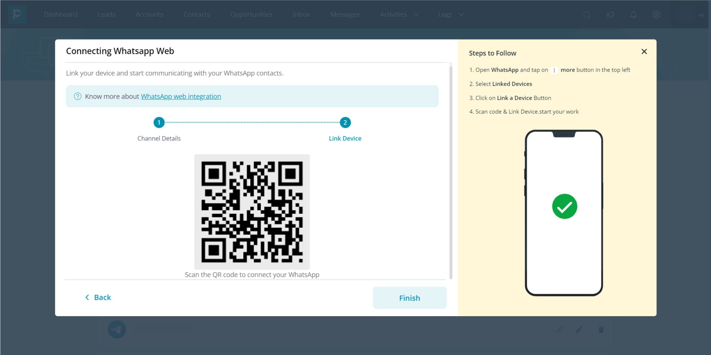Open the Contacts tab
This screenshot has width=711, height=355.
click(197, 14)
